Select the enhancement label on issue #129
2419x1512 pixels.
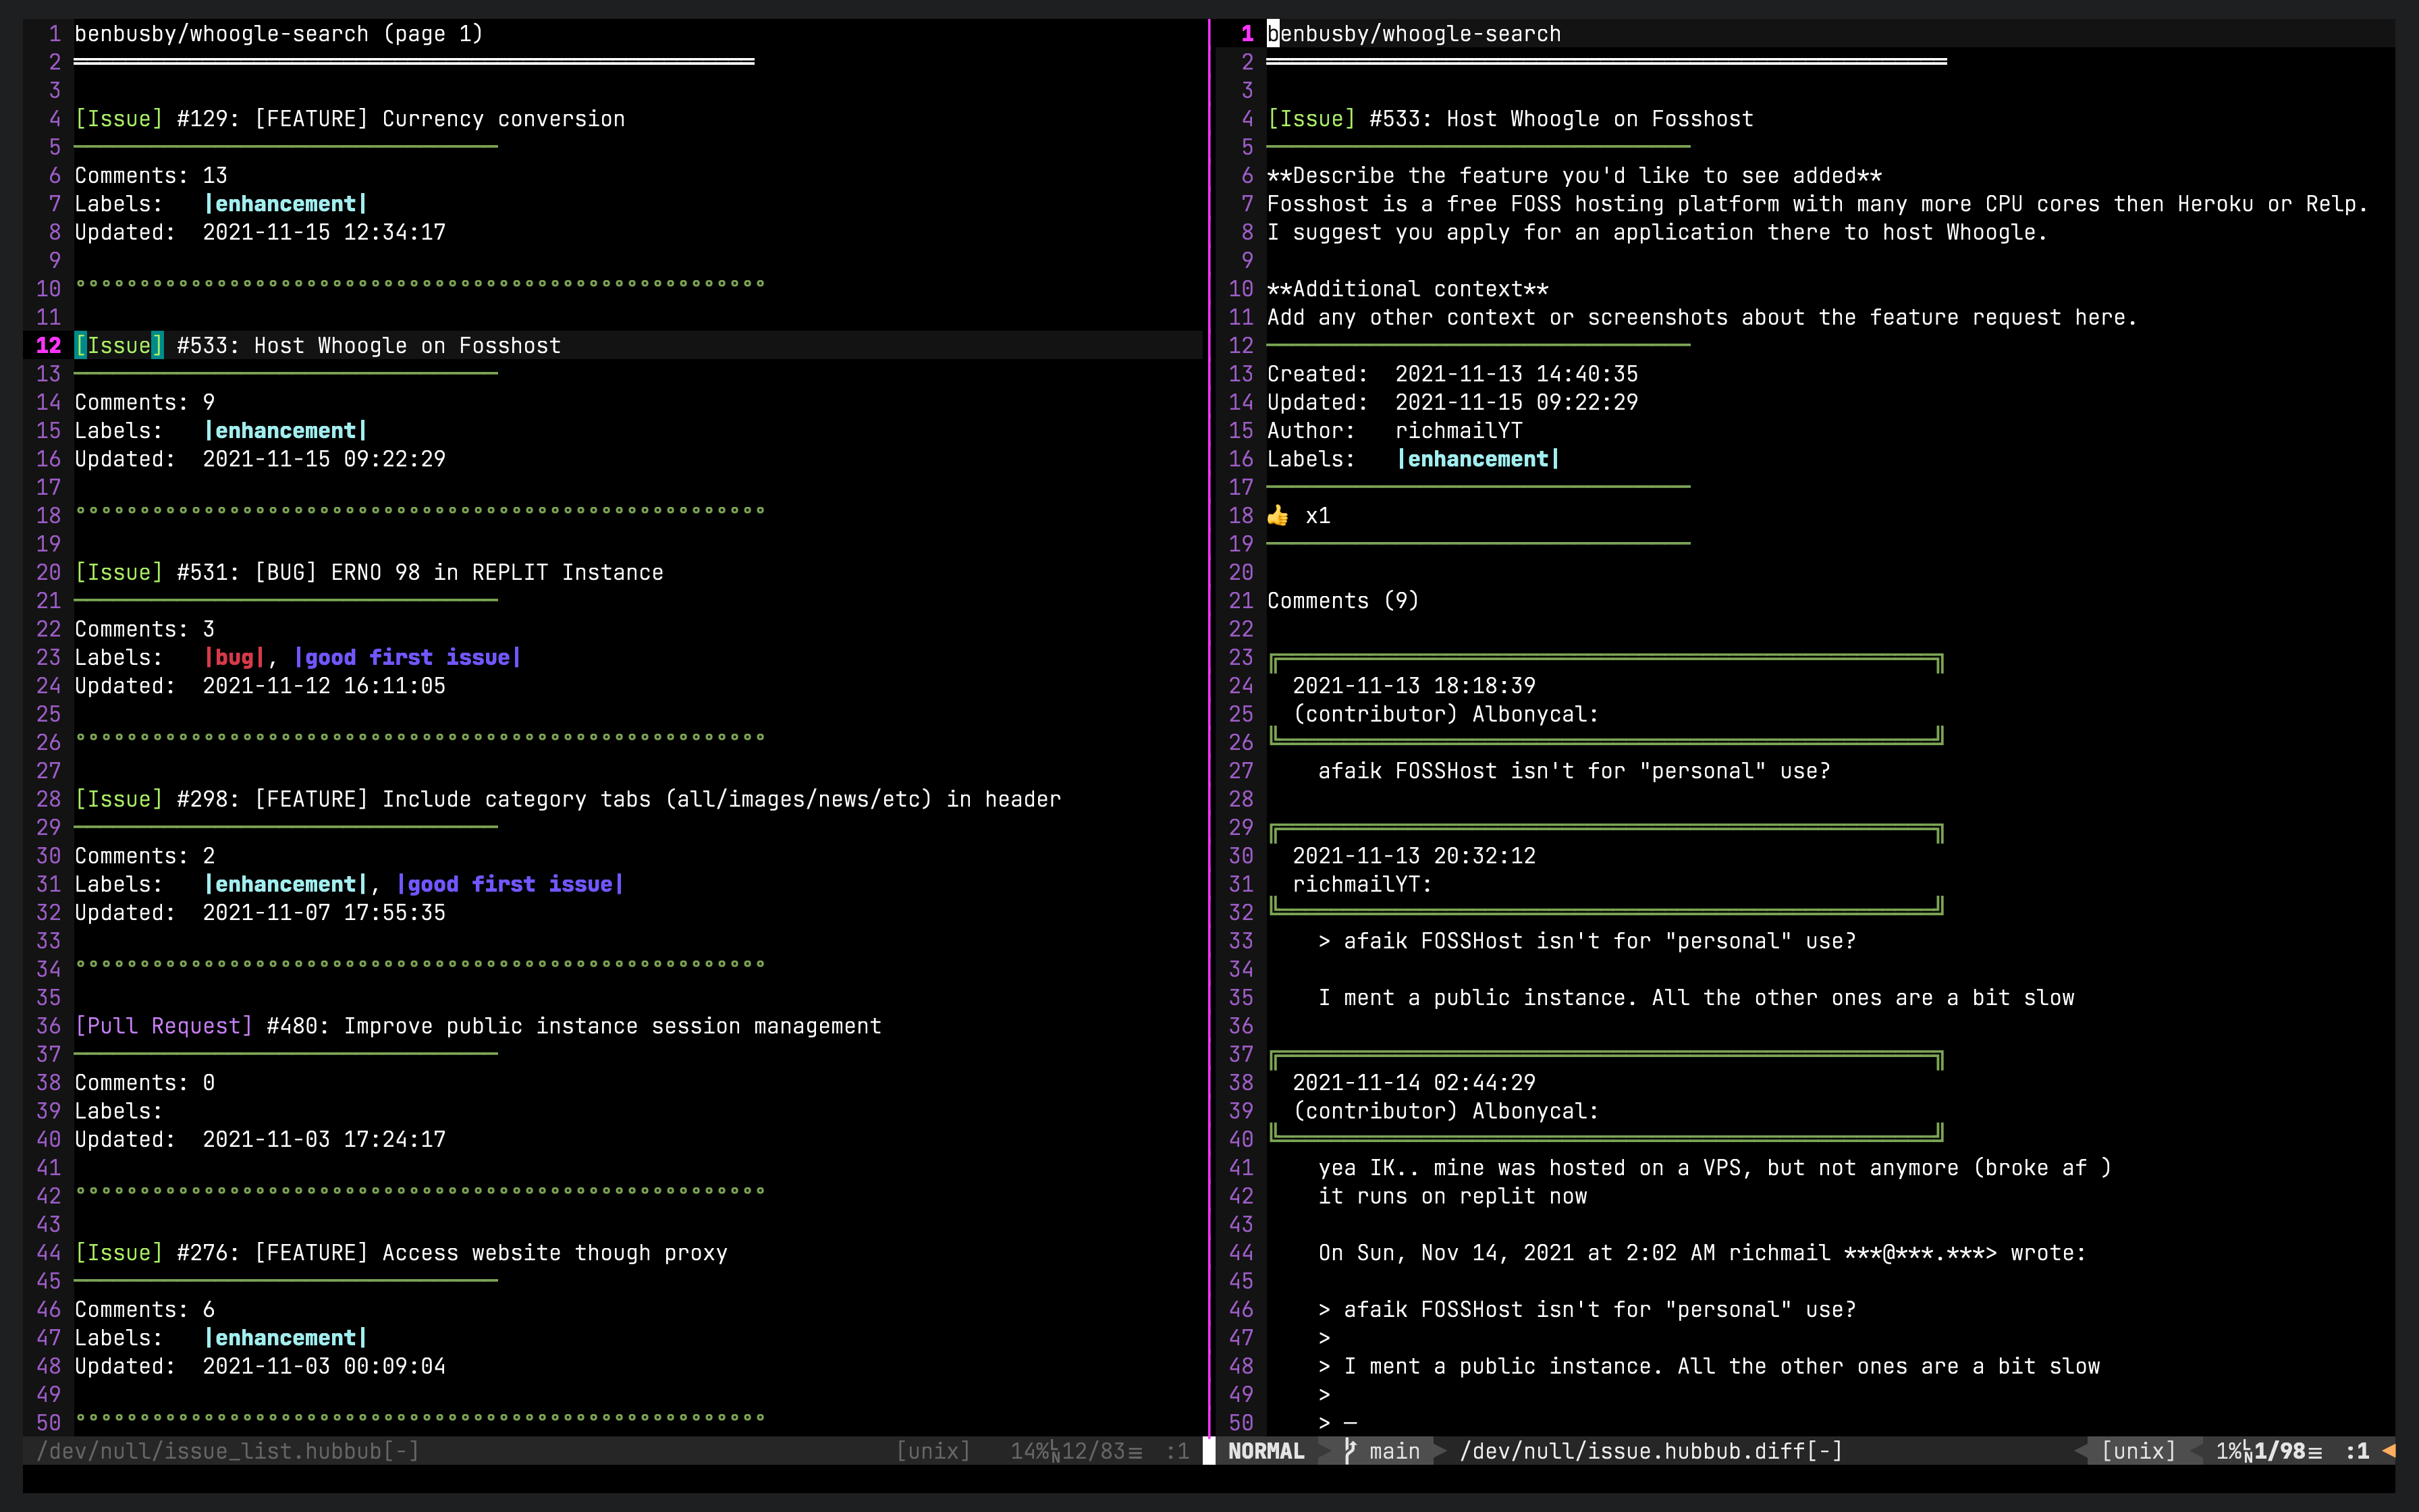tap(286, 204)
